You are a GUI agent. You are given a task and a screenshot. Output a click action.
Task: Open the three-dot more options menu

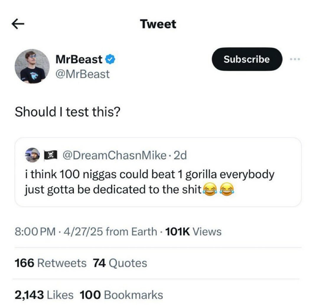tap(295, 59)
